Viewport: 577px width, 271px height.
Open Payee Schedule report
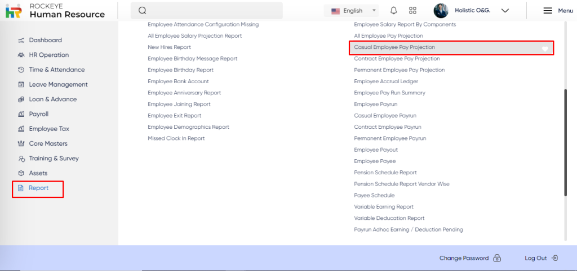(374, 195)
